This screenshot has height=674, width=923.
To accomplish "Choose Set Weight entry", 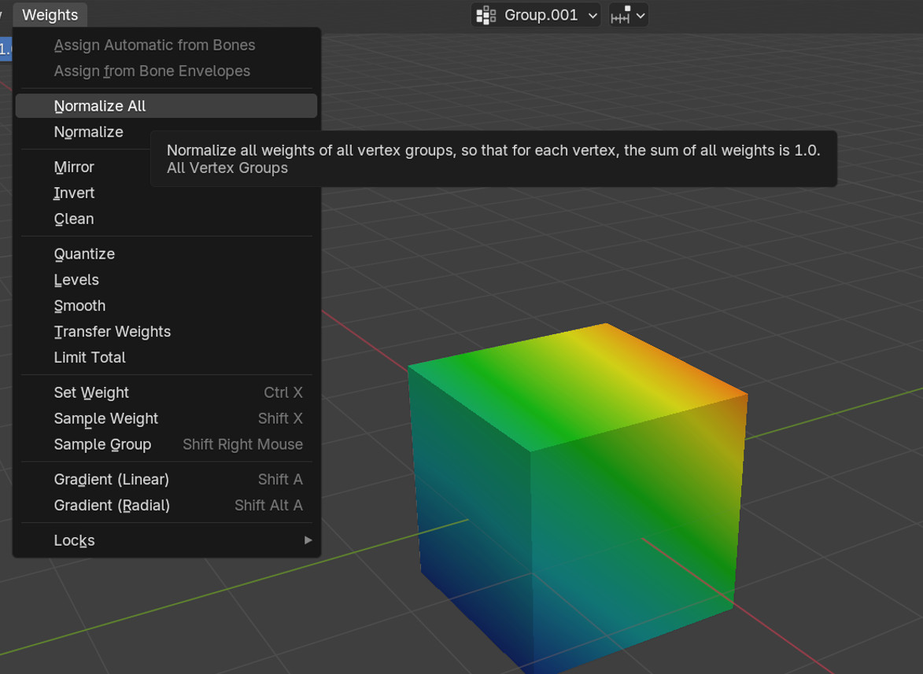I will [166, 393].
